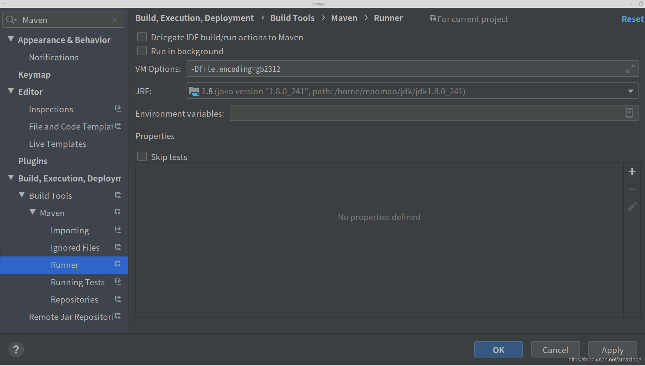
Task: Click project-level icon next to Running Tests
Action: click(118, 282)
